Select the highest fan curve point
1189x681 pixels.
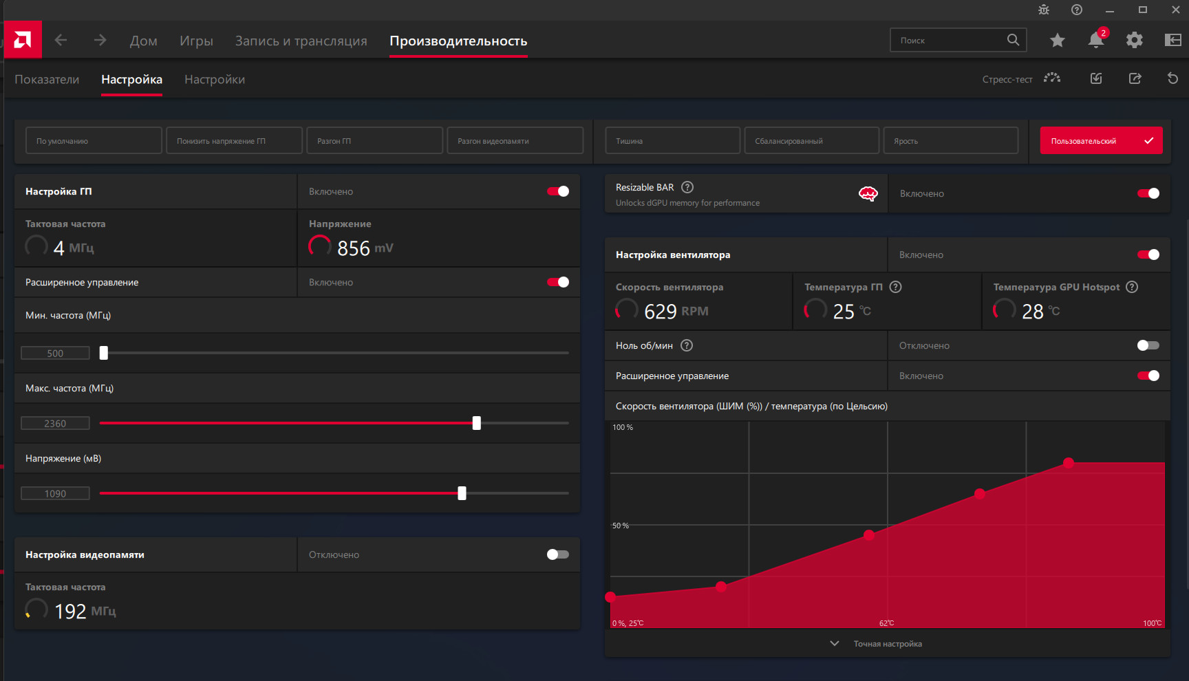tap(1069, 462)
